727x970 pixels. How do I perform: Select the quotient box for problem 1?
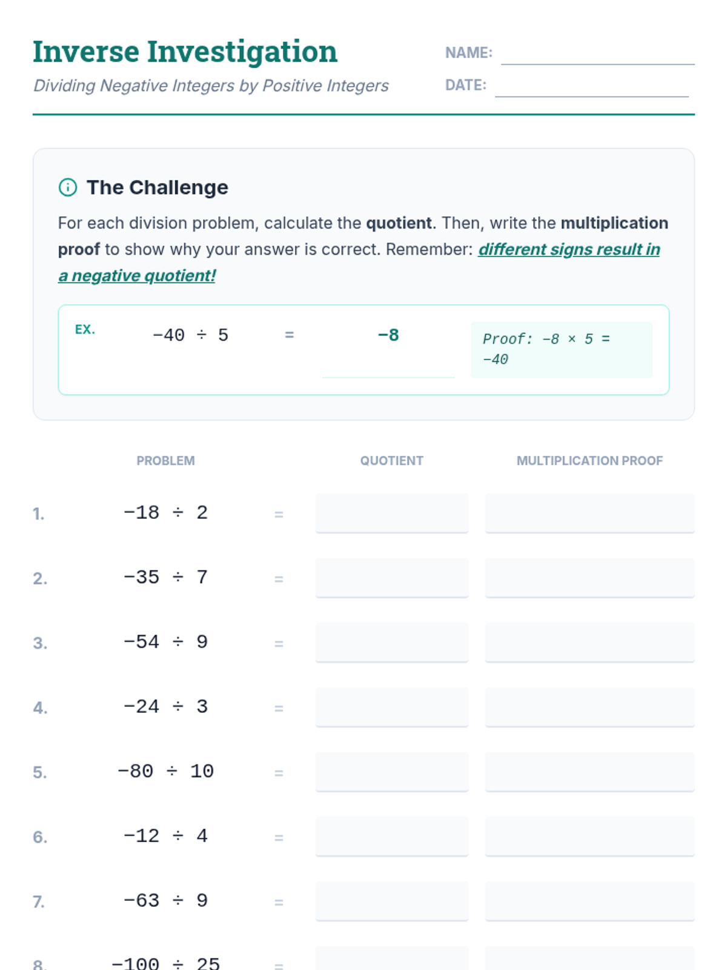pyautogui.click(x=392, y=513)
